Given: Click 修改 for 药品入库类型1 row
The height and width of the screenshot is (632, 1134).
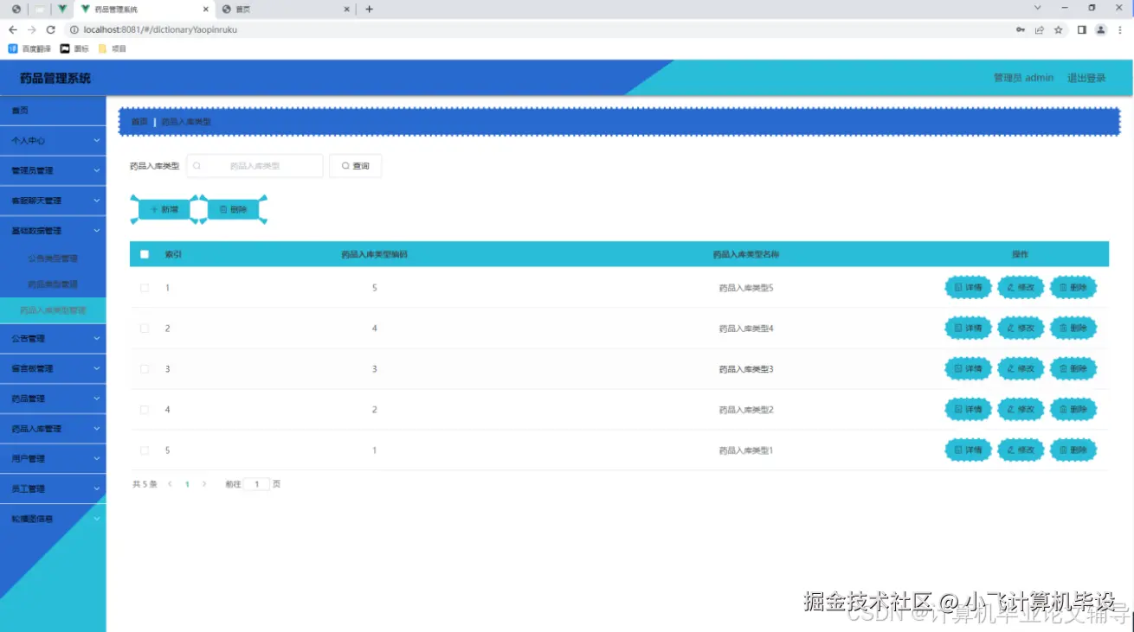Looking at the screenshot, I should [1021, 450].
